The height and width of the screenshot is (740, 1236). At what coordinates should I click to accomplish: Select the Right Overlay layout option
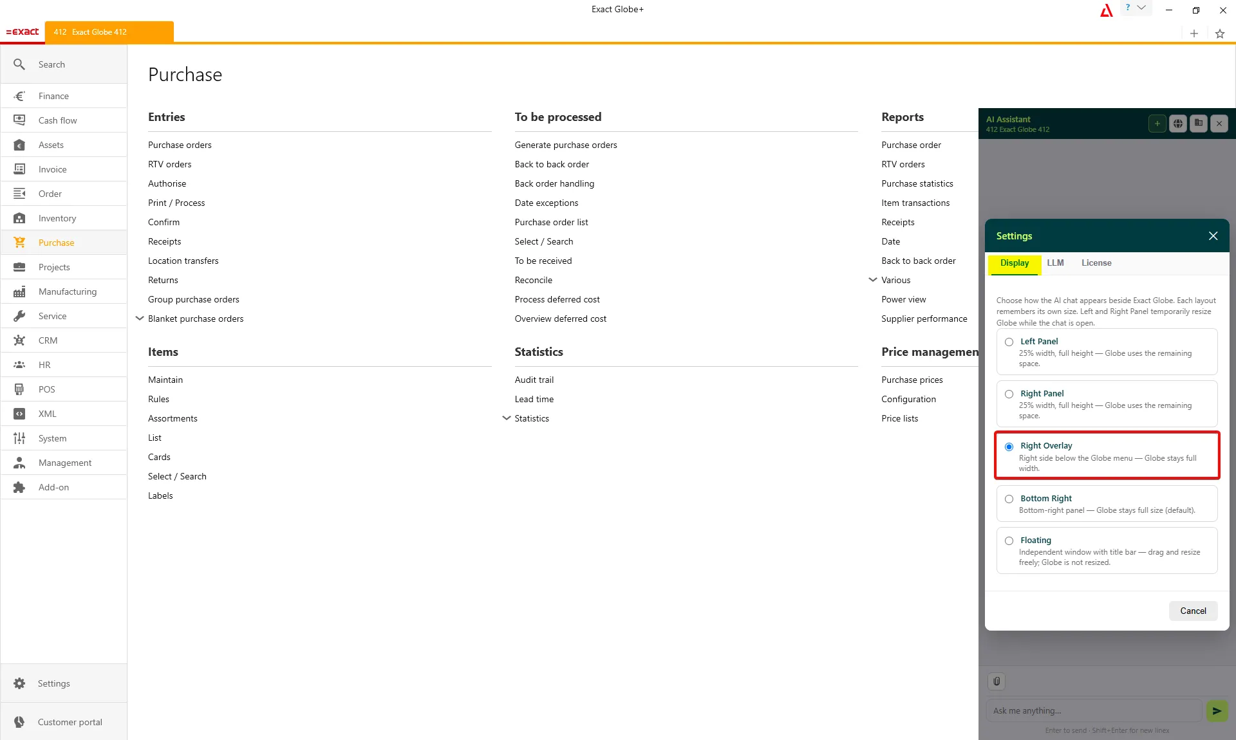click(1107, 456)
